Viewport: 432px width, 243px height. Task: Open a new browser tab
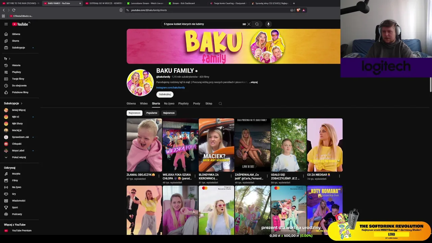294,3
